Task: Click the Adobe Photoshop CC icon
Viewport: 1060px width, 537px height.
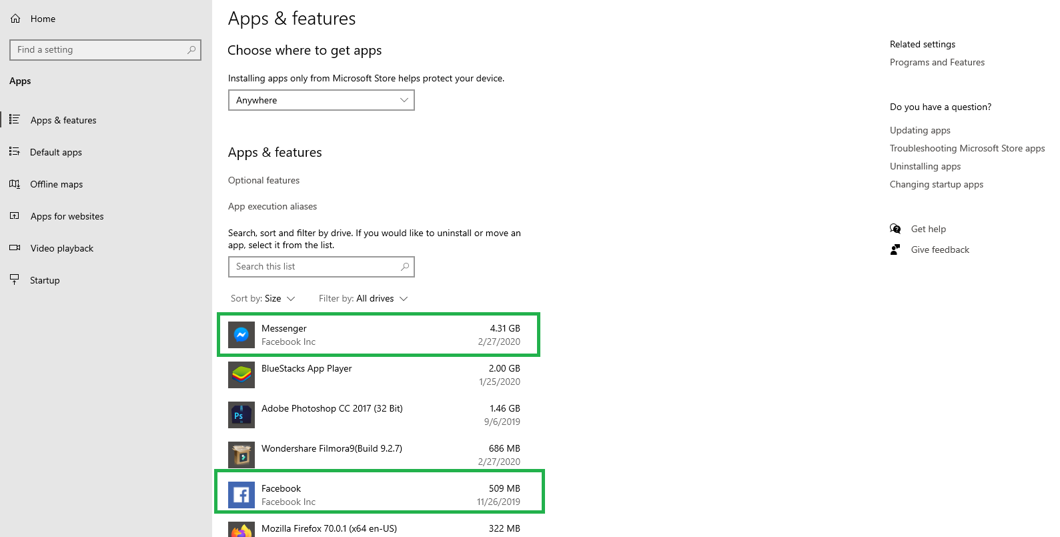Action: coord(241,415)
